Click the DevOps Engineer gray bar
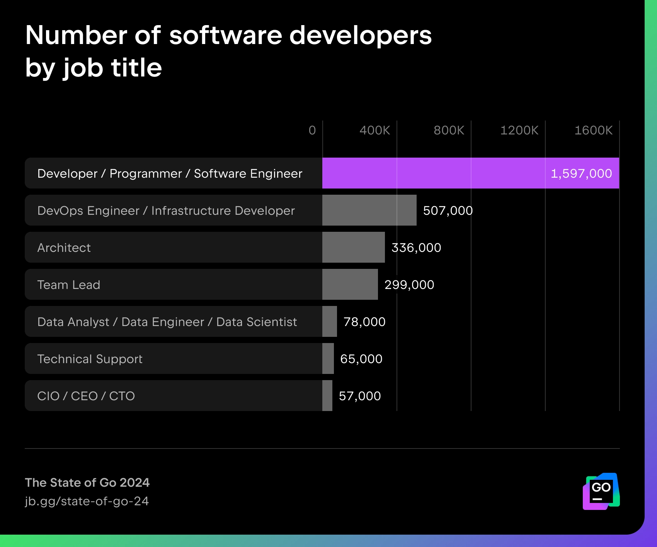Screen dimensions: 657x547 [369, 210]
